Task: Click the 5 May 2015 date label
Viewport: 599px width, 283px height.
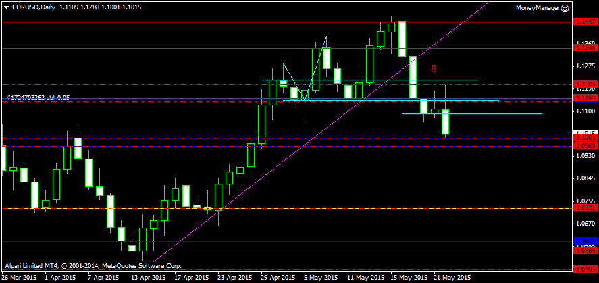Action: point(321,277)
